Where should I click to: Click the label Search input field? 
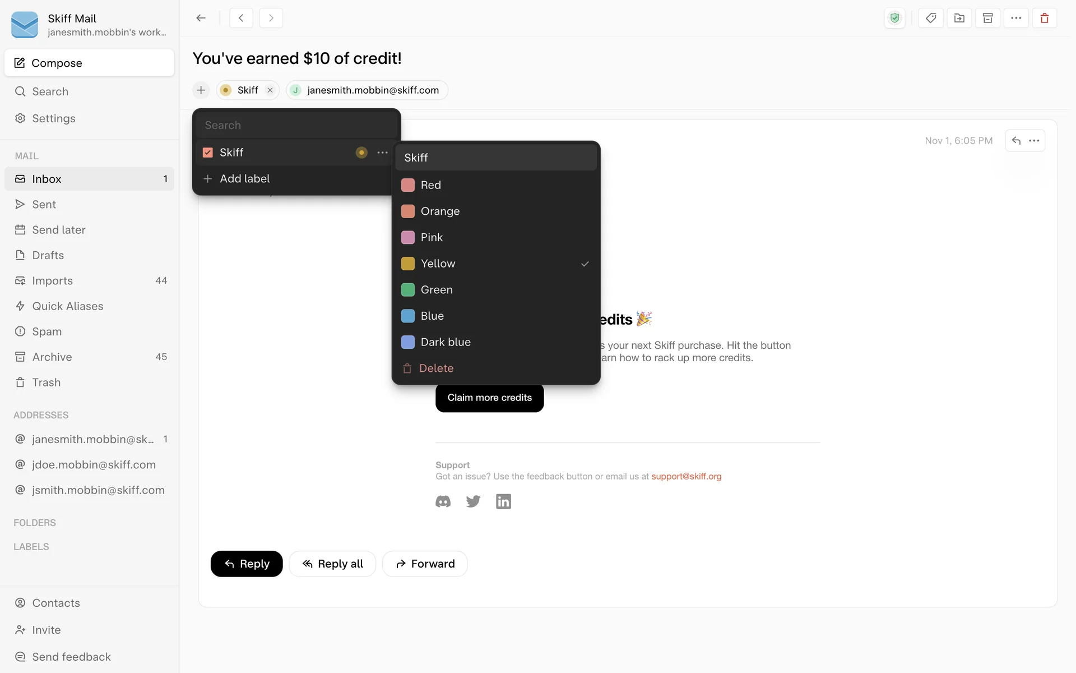point(296,125)
